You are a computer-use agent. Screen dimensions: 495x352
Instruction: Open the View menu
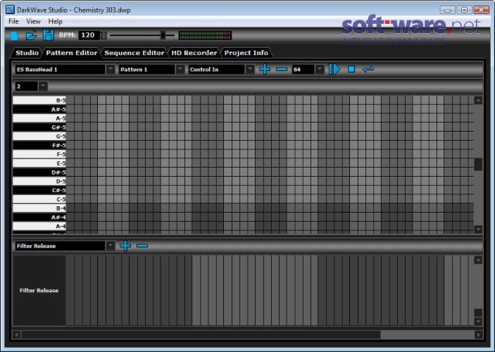pyautogui.click(x=33, y=21)
